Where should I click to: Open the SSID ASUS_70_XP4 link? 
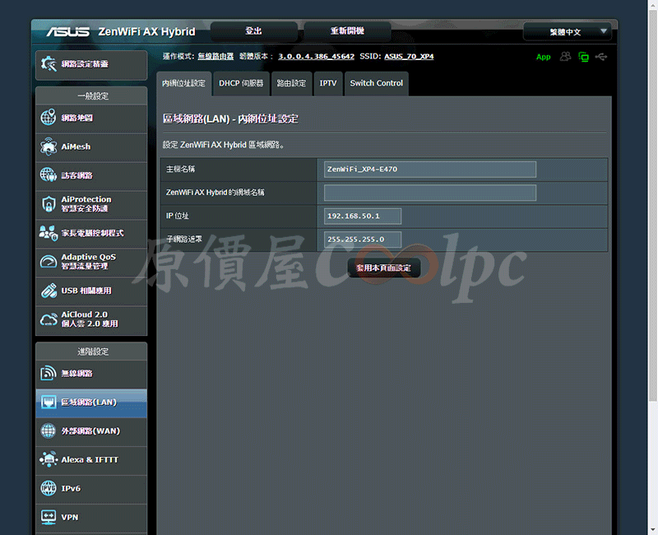pos(409,56)
